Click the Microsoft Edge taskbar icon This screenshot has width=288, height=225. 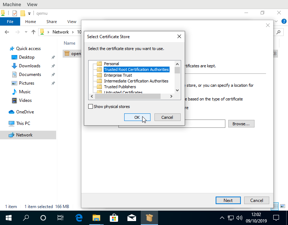(79, 218)
